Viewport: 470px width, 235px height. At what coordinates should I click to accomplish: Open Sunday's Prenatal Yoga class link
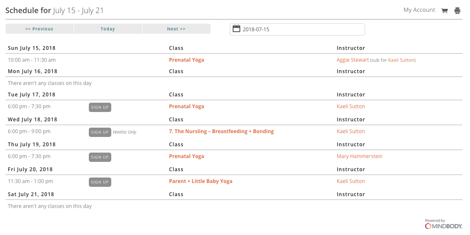tap(187, 60)
